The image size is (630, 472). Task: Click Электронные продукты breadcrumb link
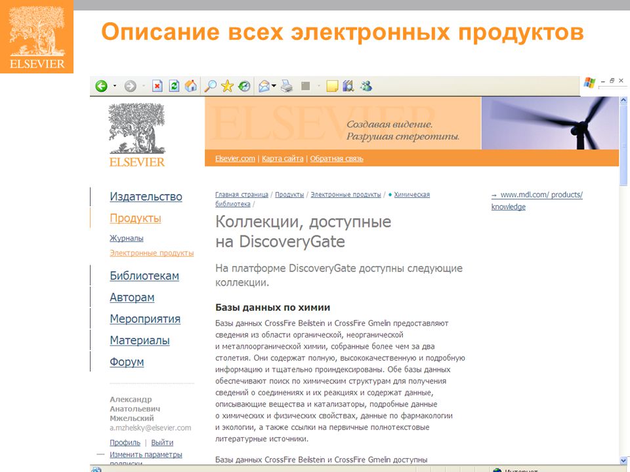[346, 194]
